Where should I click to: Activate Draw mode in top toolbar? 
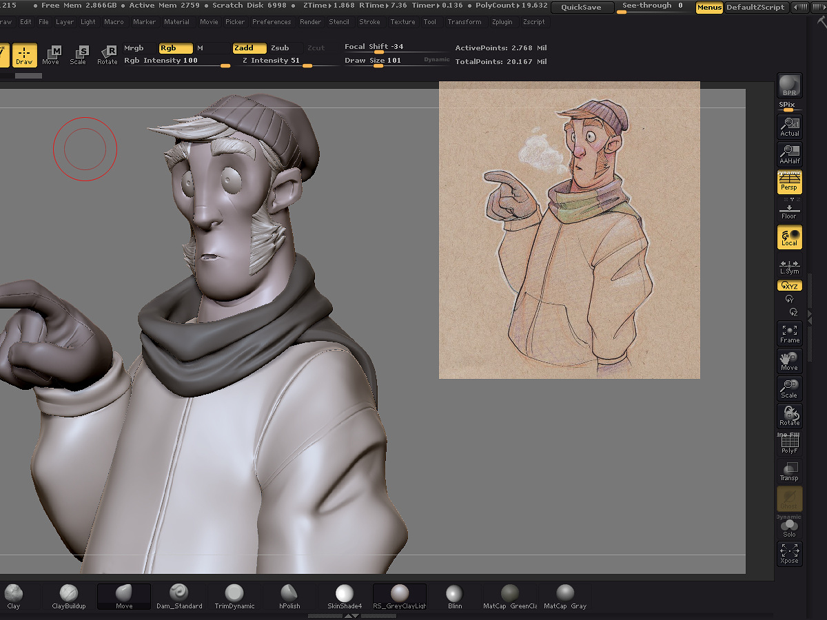24,55
